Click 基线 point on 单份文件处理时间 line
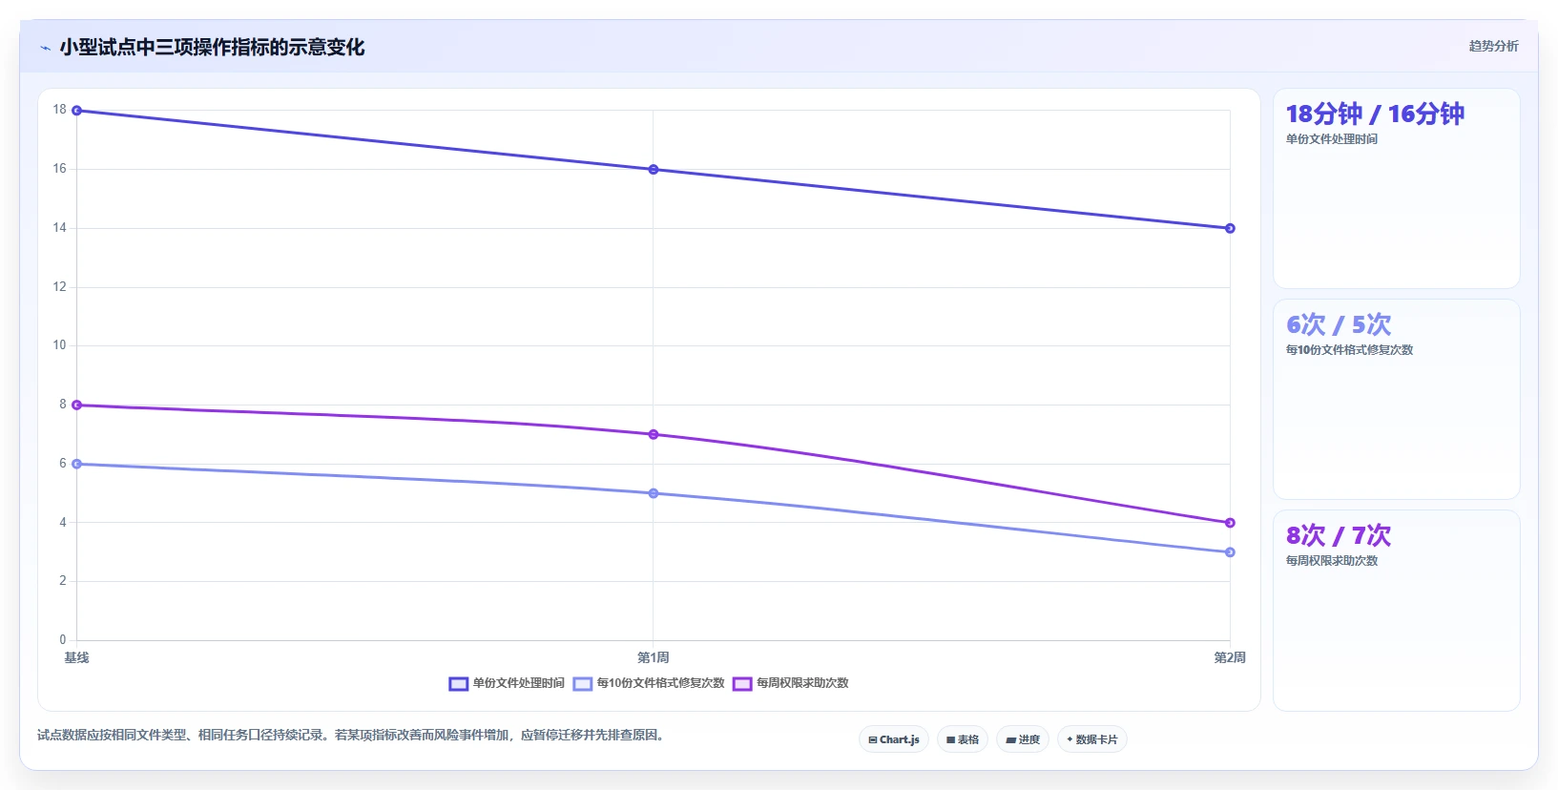 pos(77,111)
